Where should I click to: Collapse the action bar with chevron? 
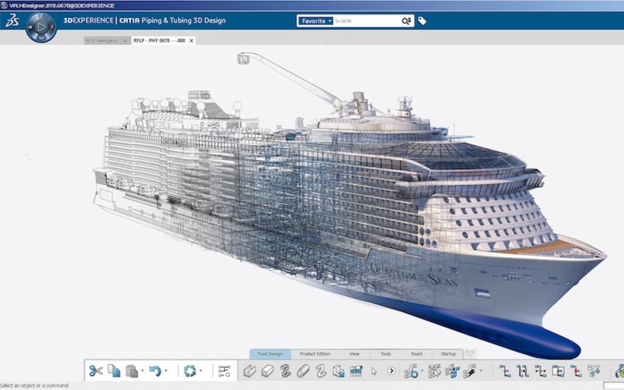tap(470, 353)
